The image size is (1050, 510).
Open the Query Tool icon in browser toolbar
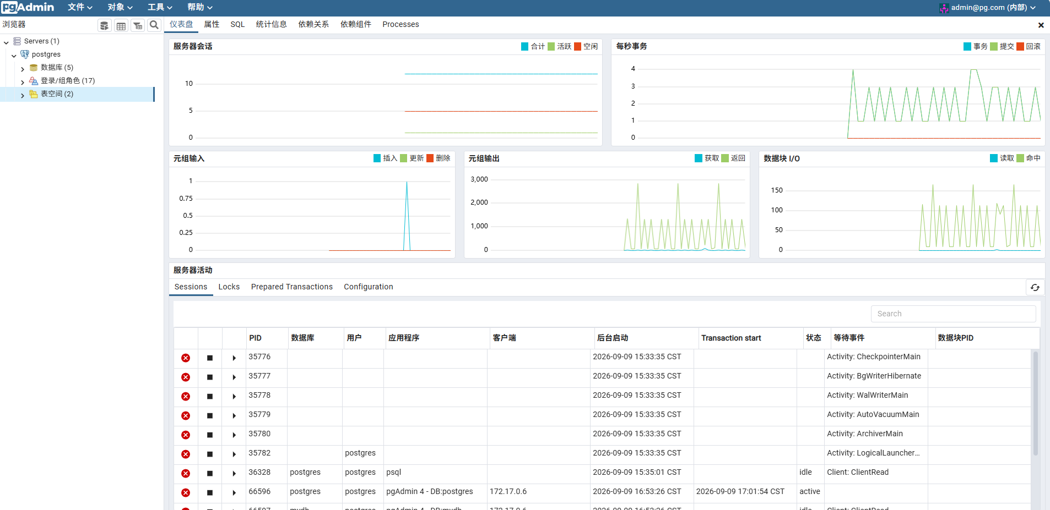coord(104,25)
